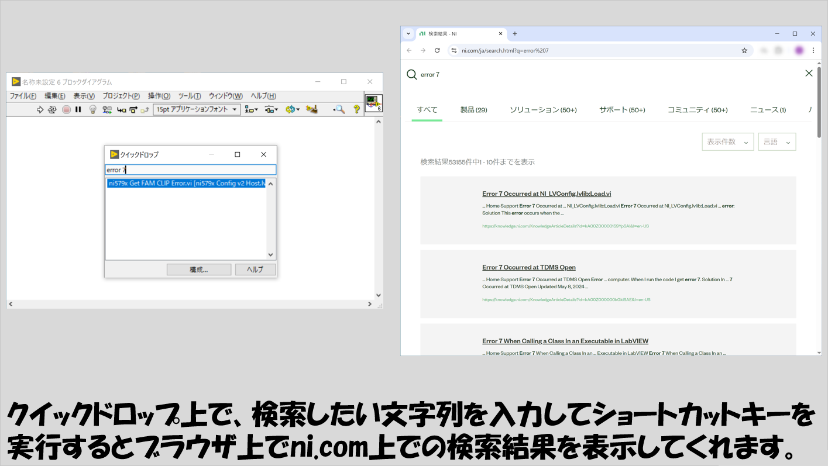Screen dimensions: 828x466
Task: Open the プロジェクト(P) menu
Action: click(x=121, y=96)
